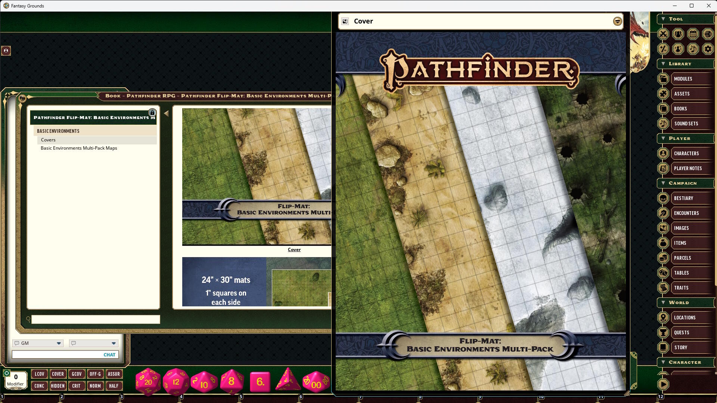The height and width of the screenshot is (403, 717).
Task: Open the chat mode dropdown
Action: 94,343
